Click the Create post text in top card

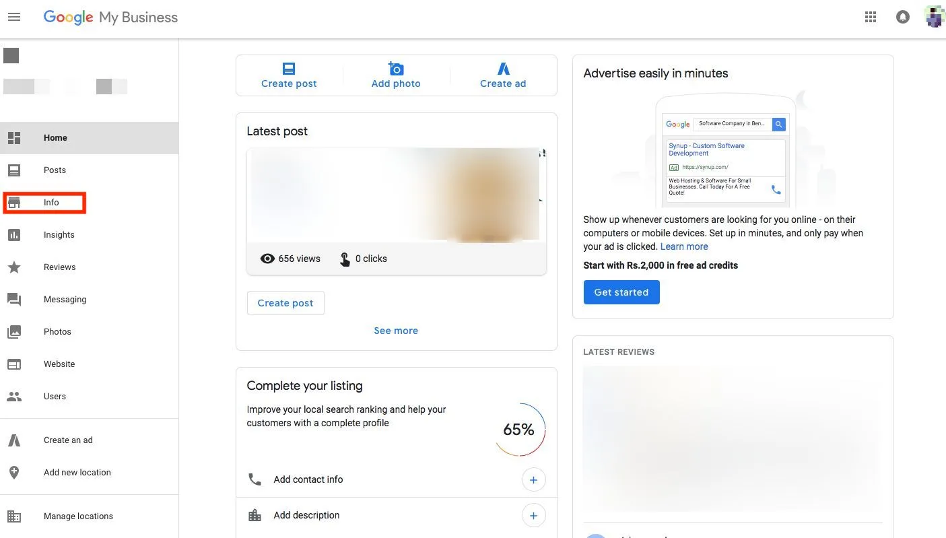click(x=289, y=83)
